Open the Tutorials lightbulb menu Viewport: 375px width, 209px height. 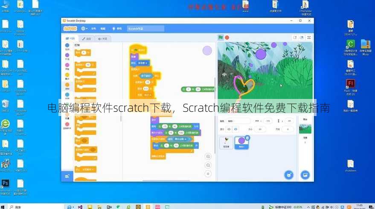point(117,29)
